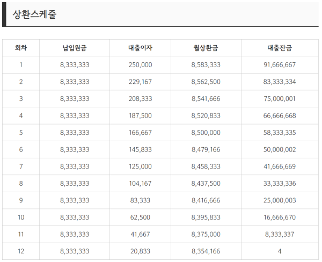Click the monthly payment 8,375,000

tap(206, 234)
